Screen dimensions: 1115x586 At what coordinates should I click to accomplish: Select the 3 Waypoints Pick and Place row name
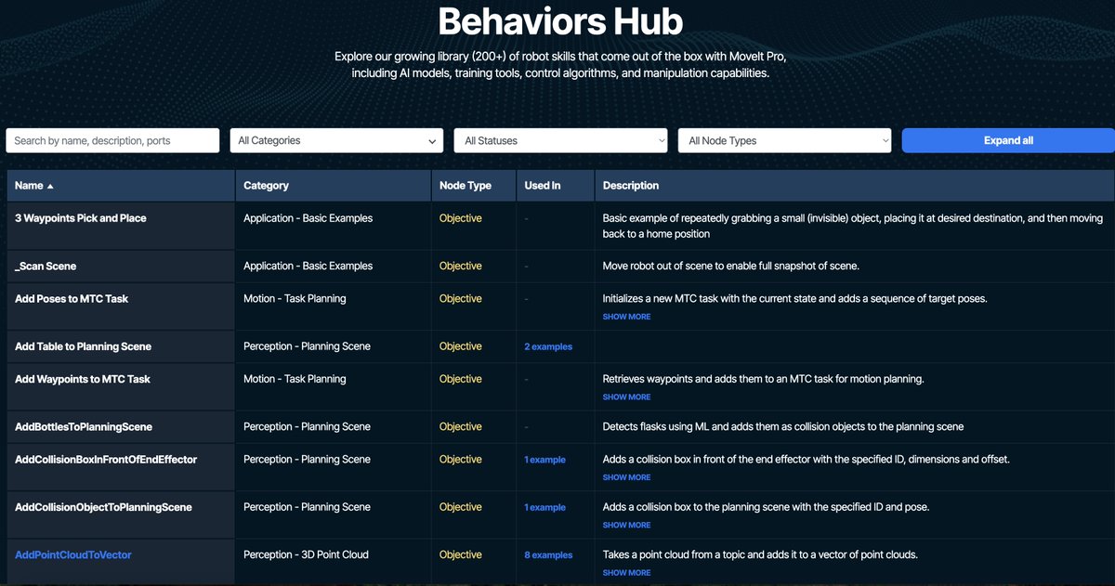81,218
